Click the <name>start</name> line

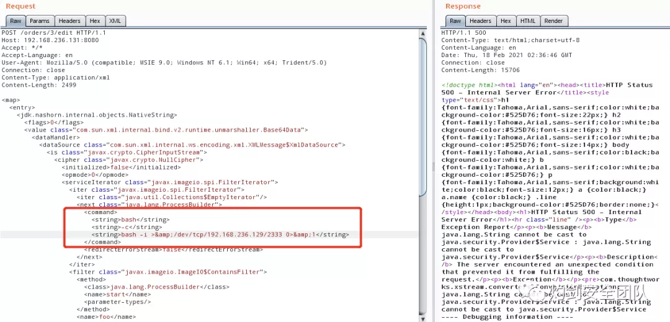[x=117, y=294]
